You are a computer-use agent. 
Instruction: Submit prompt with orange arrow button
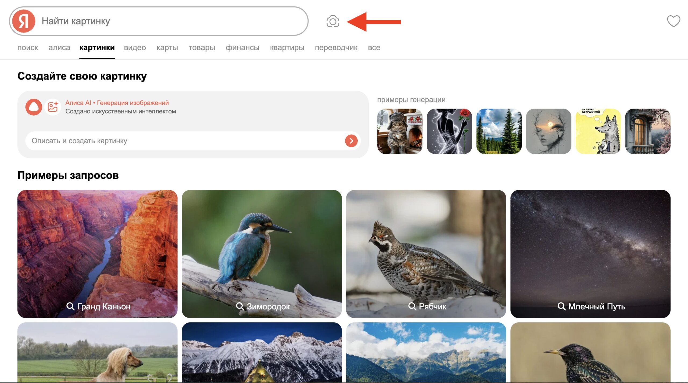[351, 141]
